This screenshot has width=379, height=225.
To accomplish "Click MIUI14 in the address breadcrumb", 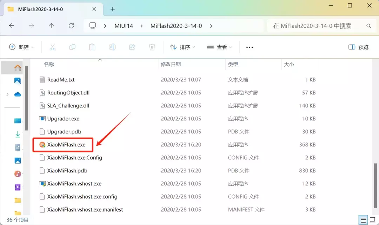I will [x=124, y=26].
